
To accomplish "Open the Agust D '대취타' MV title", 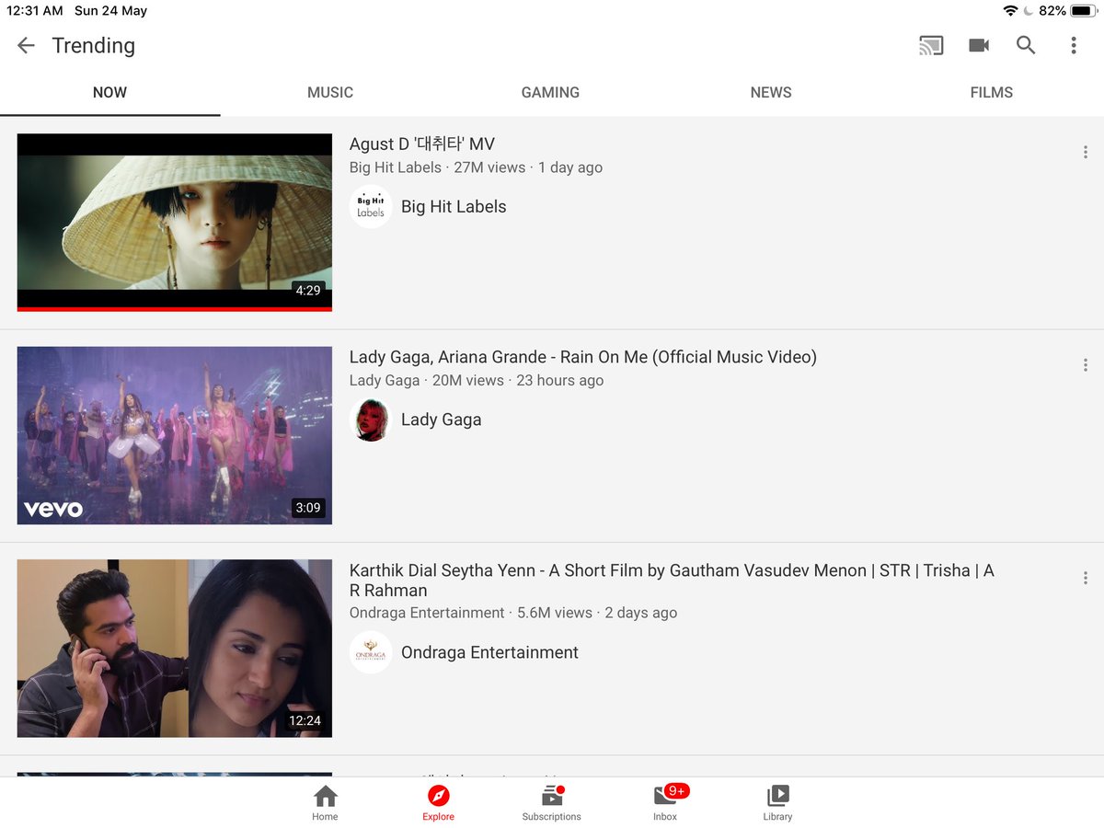I will [x=422, y=144].
